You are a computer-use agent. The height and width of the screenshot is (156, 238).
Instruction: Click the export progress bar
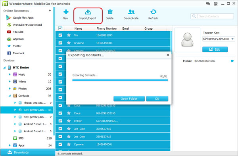120,80
